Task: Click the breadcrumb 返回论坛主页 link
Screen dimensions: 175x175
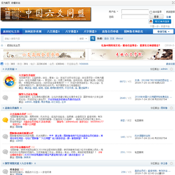Action: 14,46
